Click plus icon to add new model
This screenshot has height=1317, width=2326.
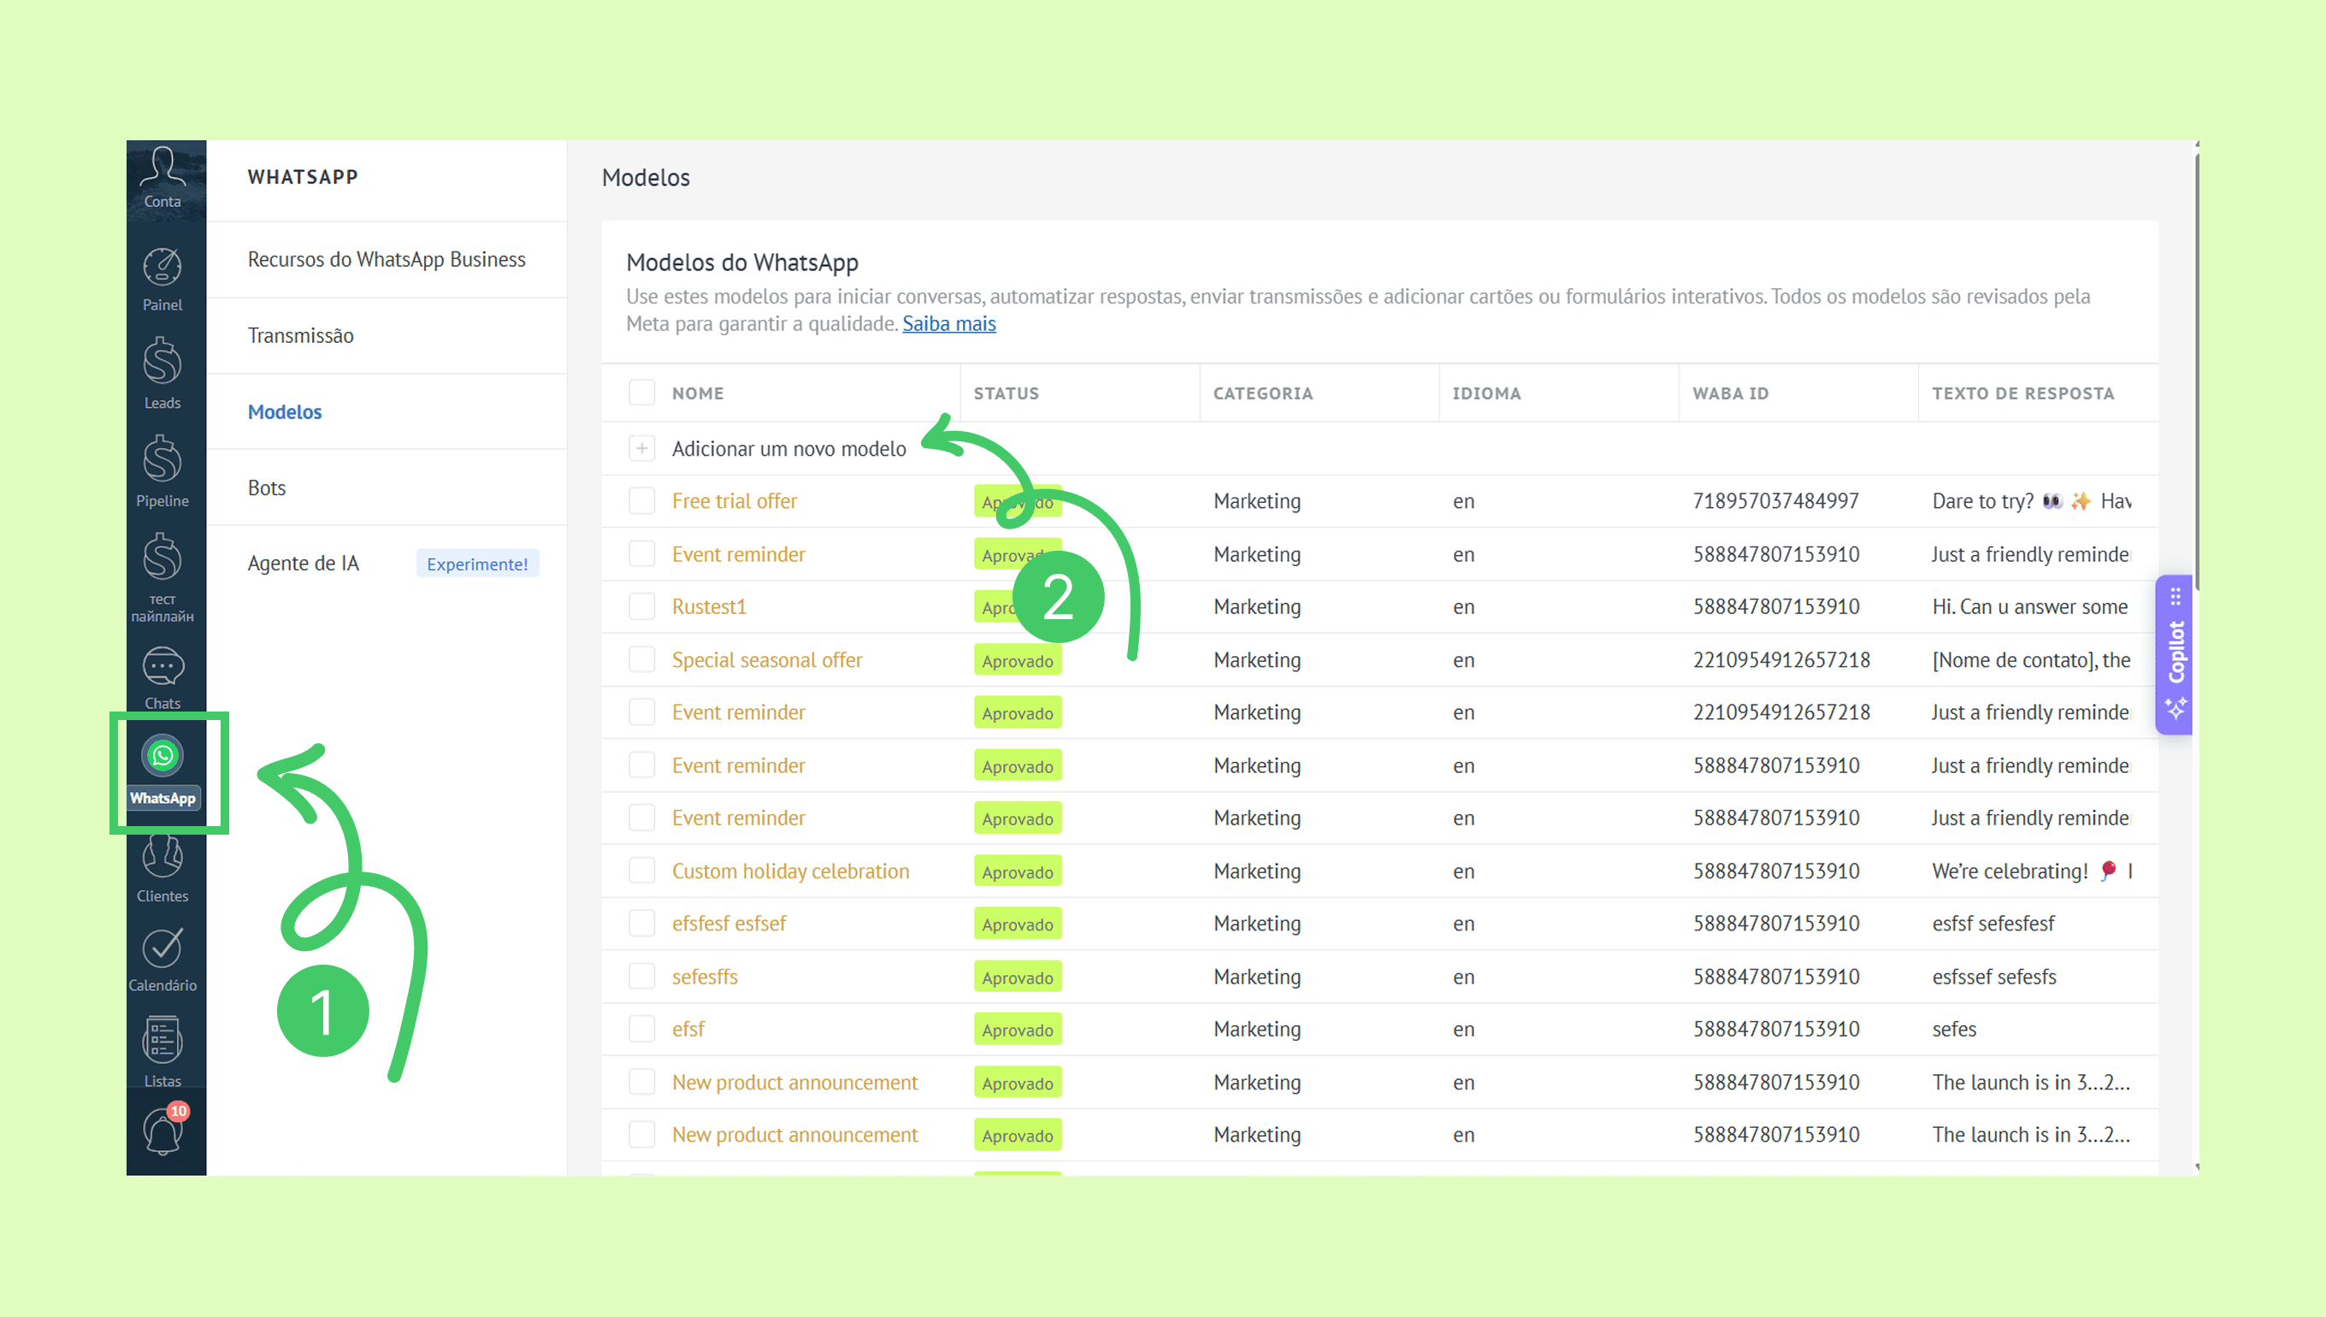tap(641, 449)
